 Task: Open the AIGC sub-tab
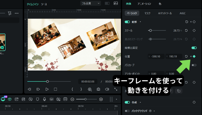coord(183,13)
